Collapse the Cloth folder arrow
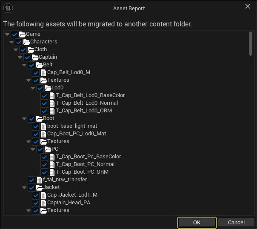 point(16,50)
